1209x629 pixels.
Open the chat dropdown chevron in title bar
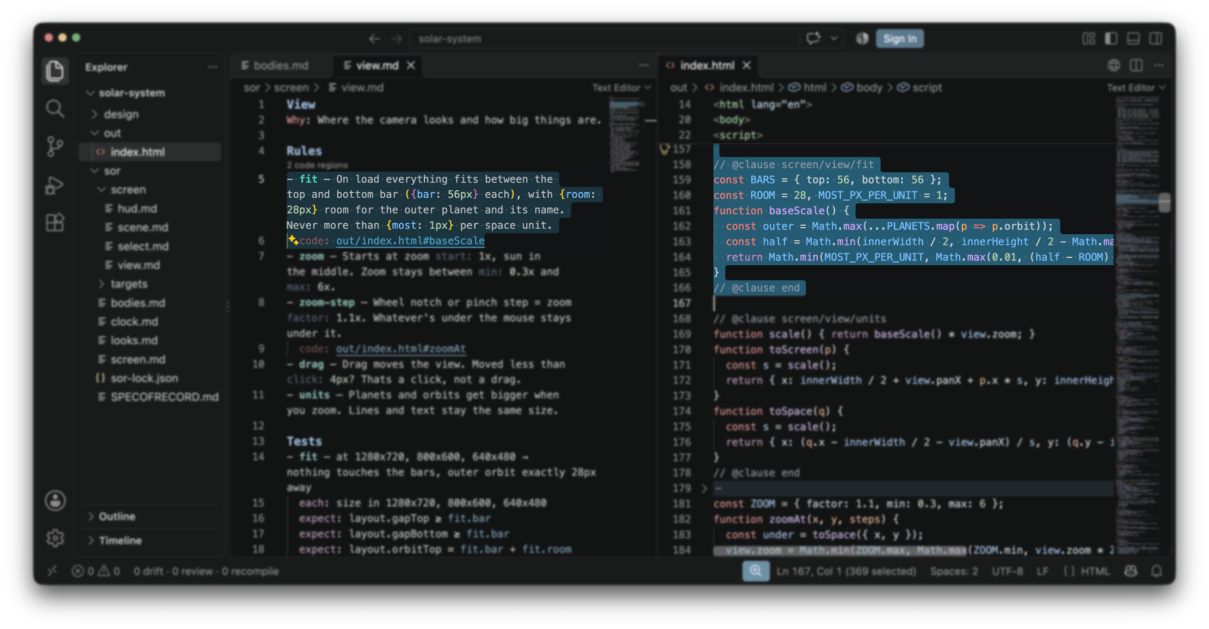click(x=834, y=39)
